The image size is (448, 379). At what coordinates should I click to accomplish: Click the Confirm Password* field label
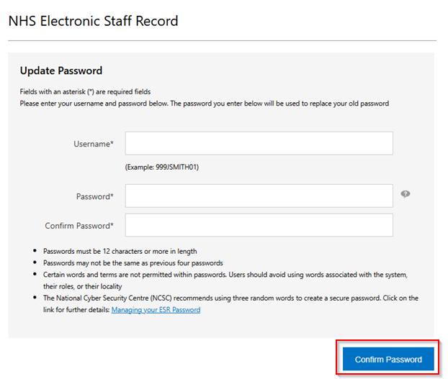pos(79,226)
